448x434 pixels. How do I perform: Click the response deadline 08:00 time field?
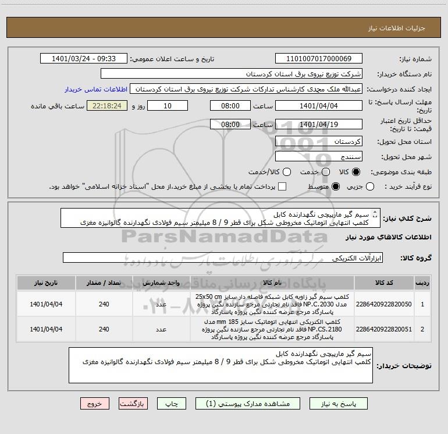tap(230, 105)
